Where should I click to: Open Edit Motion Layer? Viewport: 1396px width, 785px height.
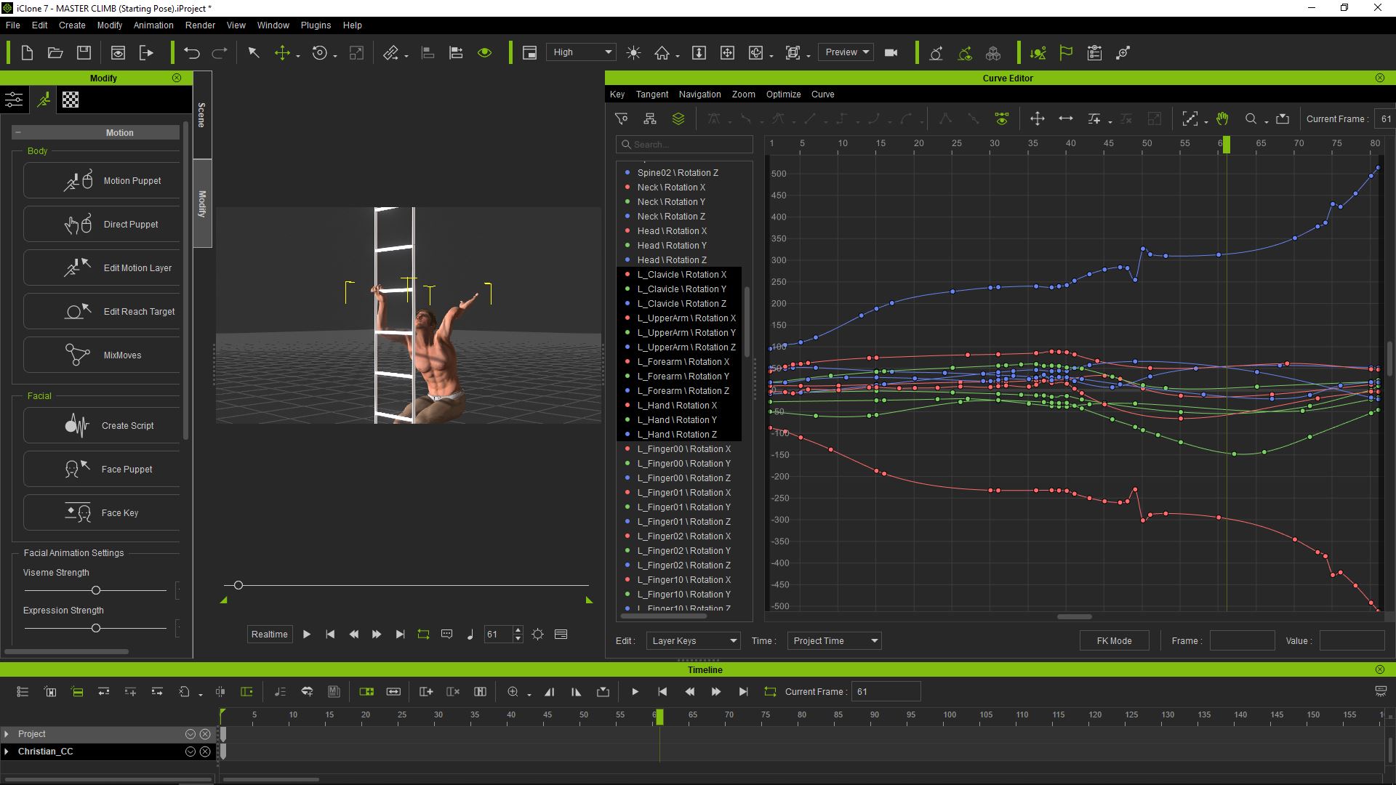[102, 267]
